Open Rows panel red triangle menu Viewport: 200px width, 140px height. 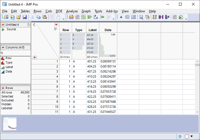[3, 88]
